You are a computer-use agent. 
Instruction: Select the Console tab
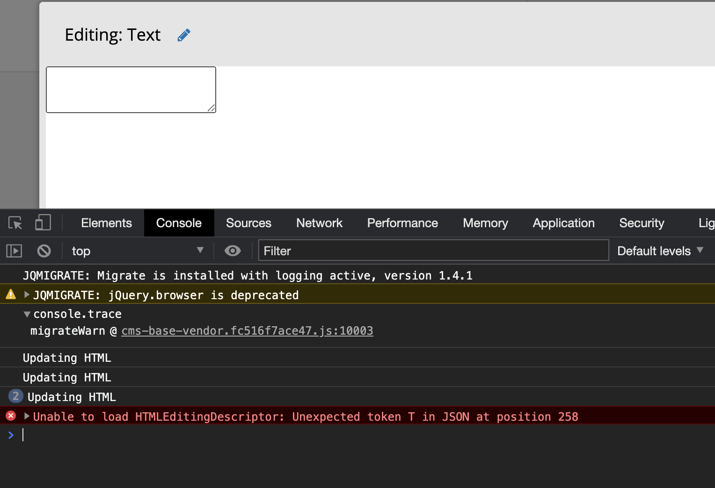pyautogui.click(x=179, y=223)
